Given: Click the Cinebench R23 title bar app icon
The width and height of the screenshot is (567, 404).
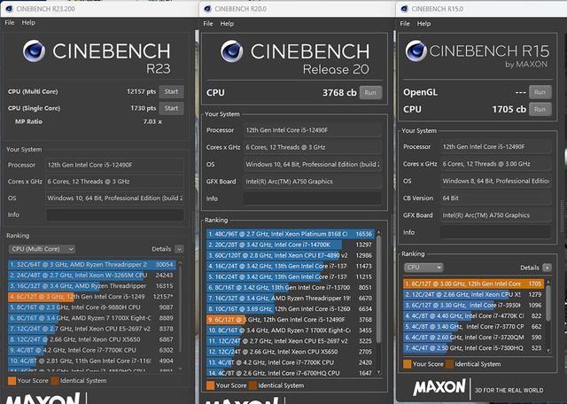Looking at the screenshot, I should click(x=9, y=9).
